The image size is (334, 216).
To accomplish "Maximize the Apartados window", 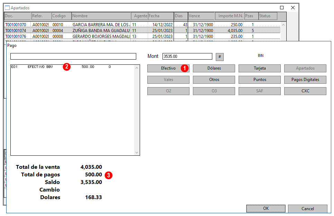I will (x=281, y=8).
